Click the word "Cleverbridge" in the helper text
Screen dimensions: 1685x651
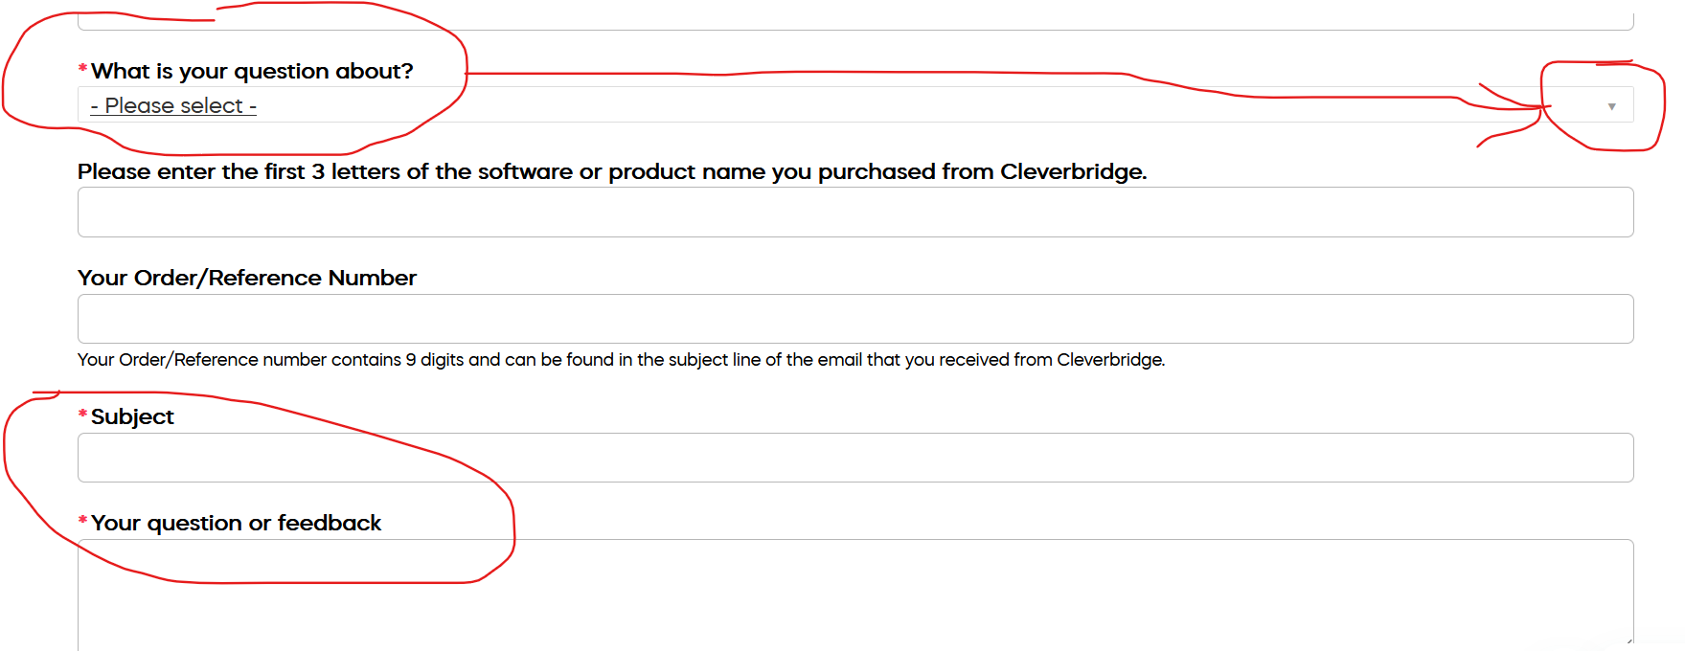click(x=1109, y=360)
